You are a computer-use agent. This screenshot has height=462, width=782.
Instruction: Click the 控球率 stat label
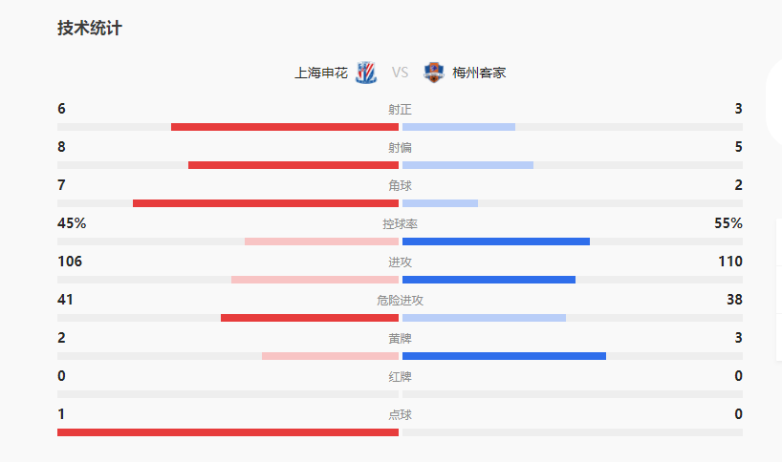click(x=401, y=223)
